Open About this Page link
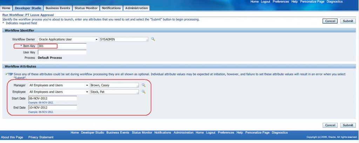359x143 pixels. pyautogui.click(x=12, y=137)
